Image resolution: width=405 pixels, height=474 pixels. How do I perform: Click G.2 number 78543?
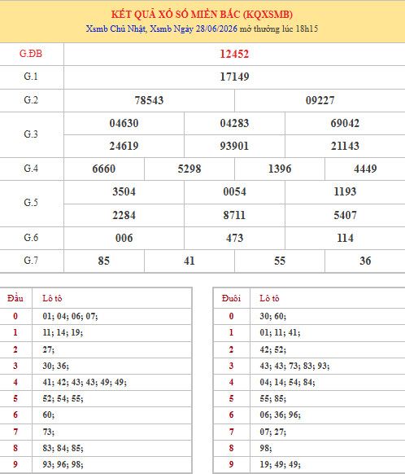pos(149,100)
